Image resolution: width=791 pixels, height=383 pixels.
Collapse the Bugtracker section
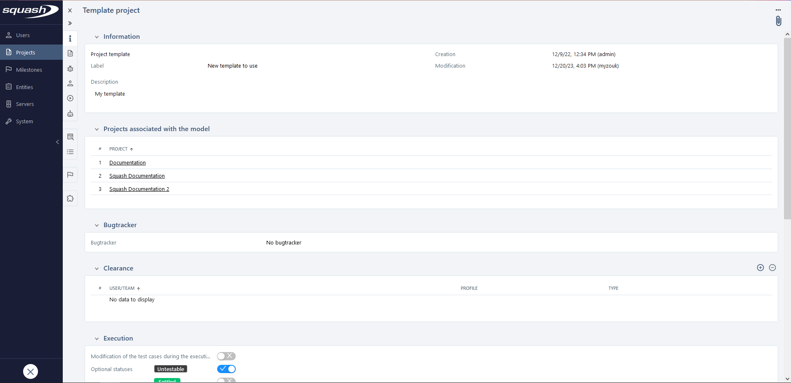(97, 225)
